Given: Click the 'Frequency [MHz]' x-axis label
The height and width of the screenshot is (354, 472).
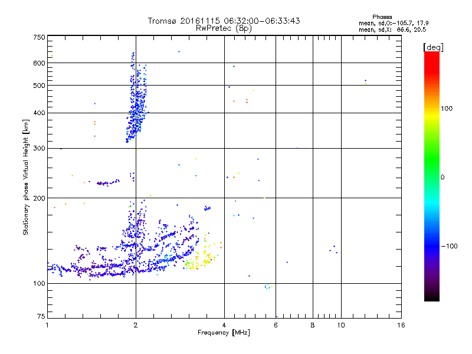Looking at the screenshot, I should (x=224, y=333).
